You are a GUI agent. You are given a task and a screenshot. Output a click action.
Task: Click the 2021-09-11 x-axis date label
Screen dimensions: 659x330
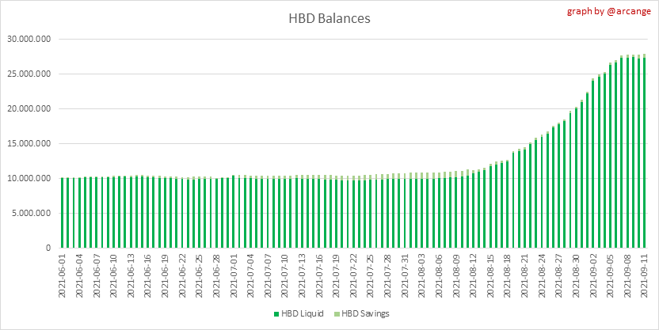(644, 275)
